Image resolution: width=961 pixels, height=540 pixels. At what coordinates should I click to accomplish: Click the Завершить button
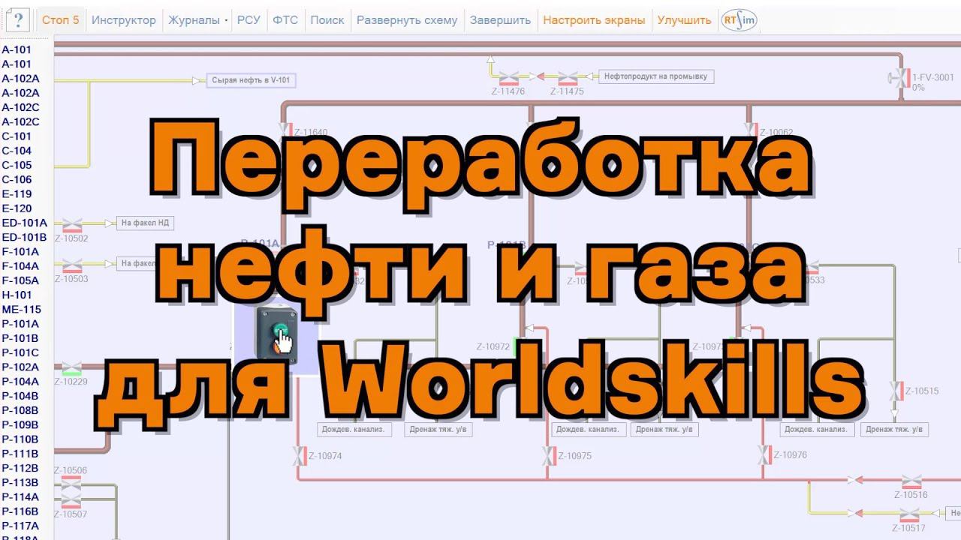tap(500, 20)
